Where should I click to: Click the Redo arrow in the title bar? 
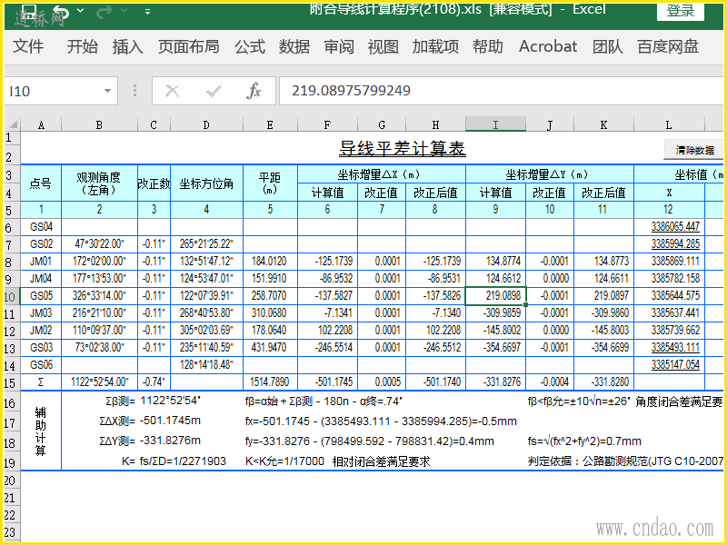[105, 11]
